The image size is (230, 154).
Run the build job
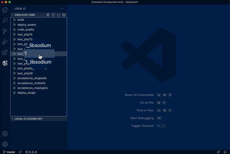15,20
